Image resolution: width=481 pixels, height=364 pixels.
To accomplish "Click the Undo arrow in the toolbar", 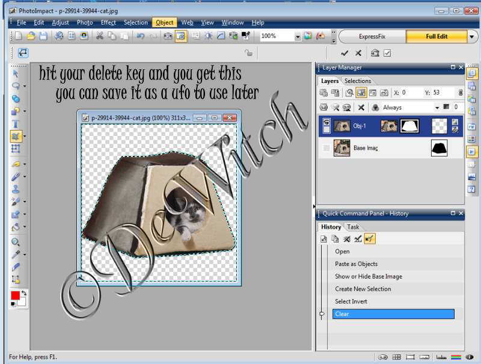I will pos(140,36).
